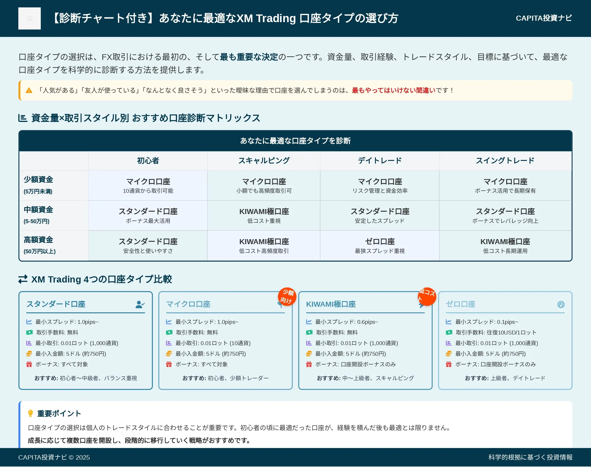The height and width of the screenshot is (467, 591).
Task: Click the coins icon in the マイクロ口座 deposit row
Action: click(x=169, y=354)
